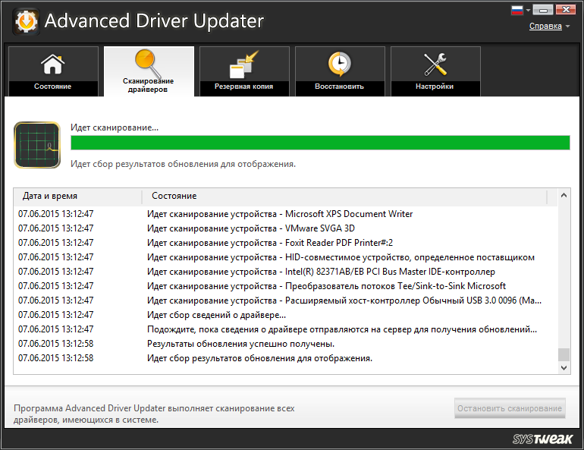Click the Состояние column header in the log
584x450 pixels.
coord(344,196)
